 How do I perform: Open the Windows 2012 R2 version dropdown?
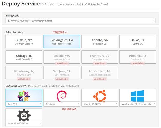click(137, 104)
